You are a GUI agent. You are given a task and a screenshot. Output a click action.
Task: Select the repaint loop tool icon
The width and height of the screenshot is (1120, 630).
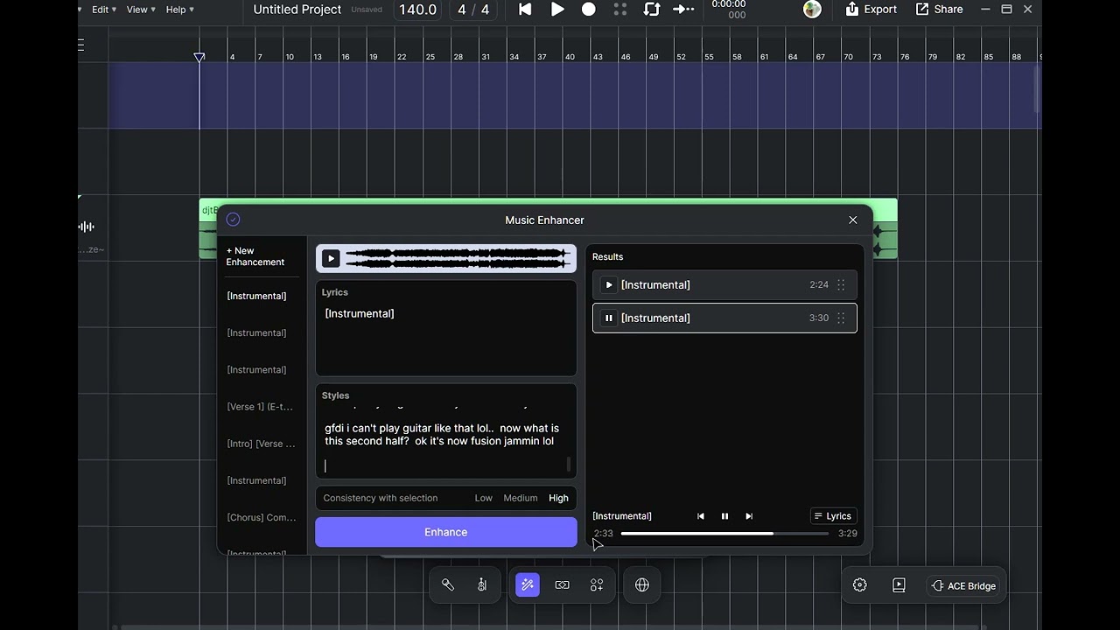pos(563,585)
